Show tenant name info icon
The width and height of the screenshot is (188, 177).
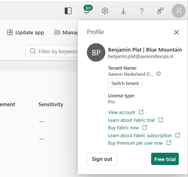(158, 74)
